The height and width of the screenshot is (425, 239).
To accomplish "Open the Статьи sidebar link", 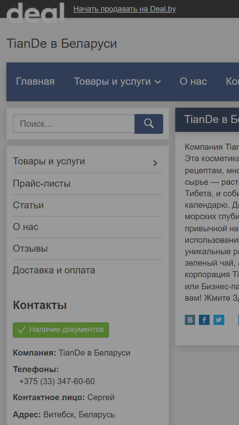I will click(28, 205).
